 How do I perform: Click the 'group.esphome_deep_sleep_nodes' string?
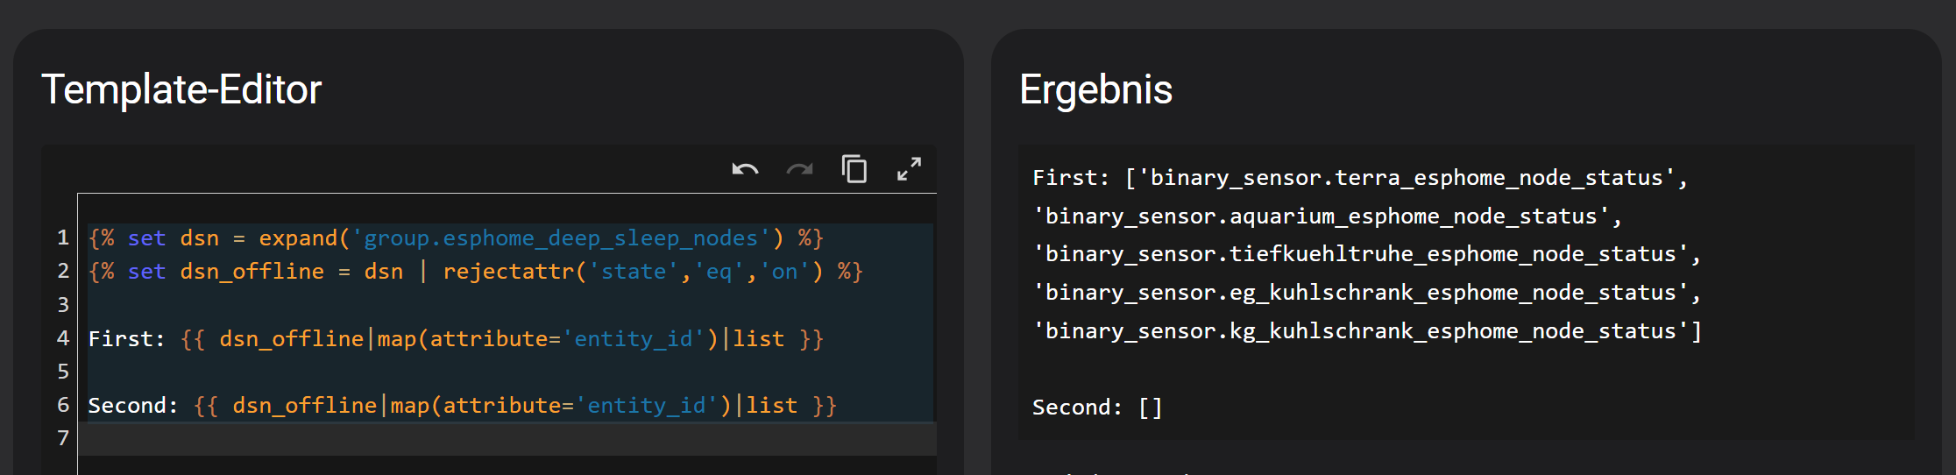561,238
